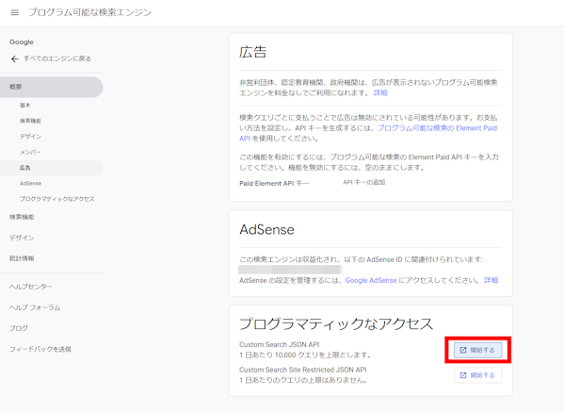The image size is (564, 413).
Task: Open ヘルプセンター link
Action: pos(31,287)
